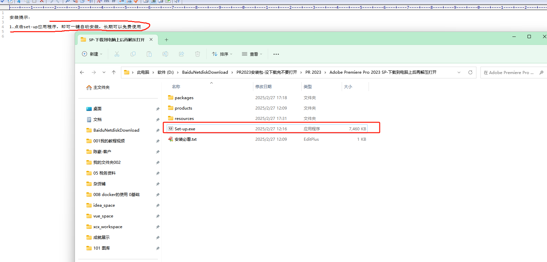547x262 pixels.
Task: Click the 安装提示 line in EditPlus editor
Action: pyautogui.click(x=20, y=17)
